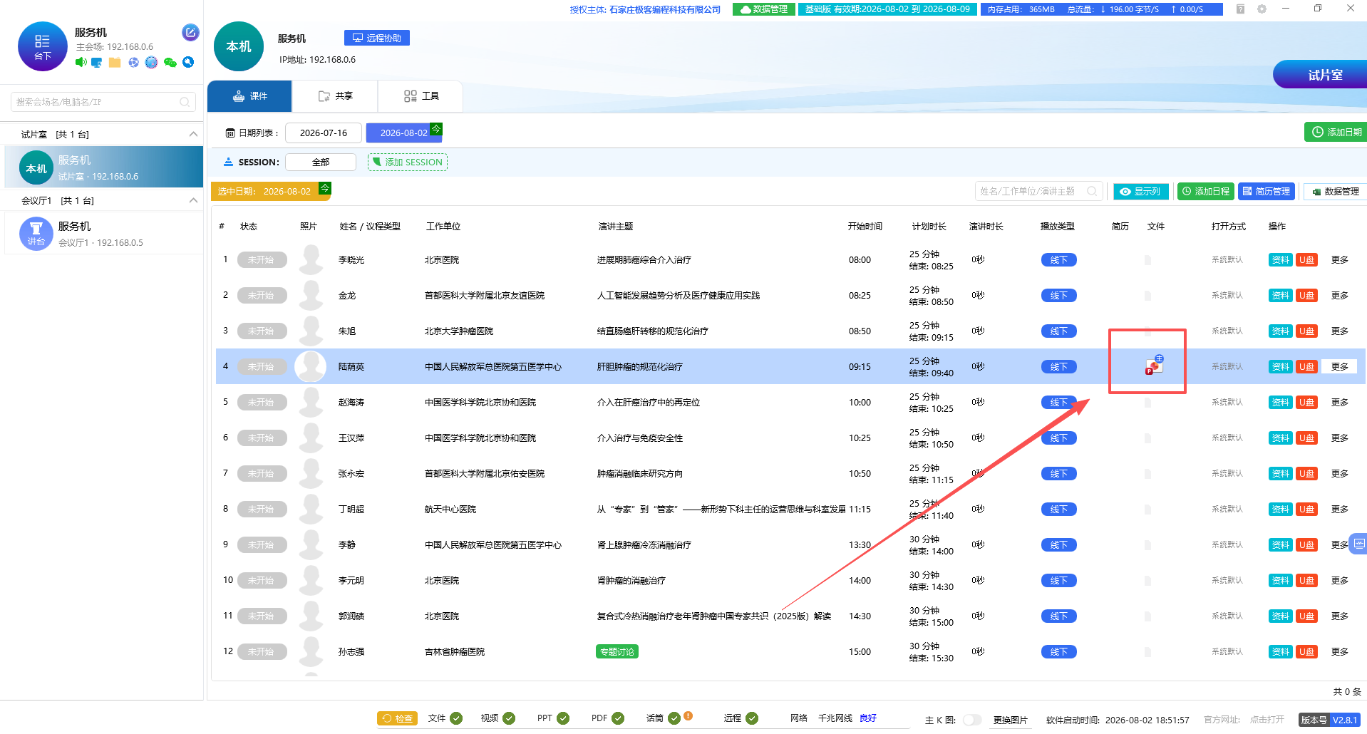Open 更多 menu for 陆荫英 row
Image resolution: width=1367 pixels, height=734 pixels.
click(1340, 367)
